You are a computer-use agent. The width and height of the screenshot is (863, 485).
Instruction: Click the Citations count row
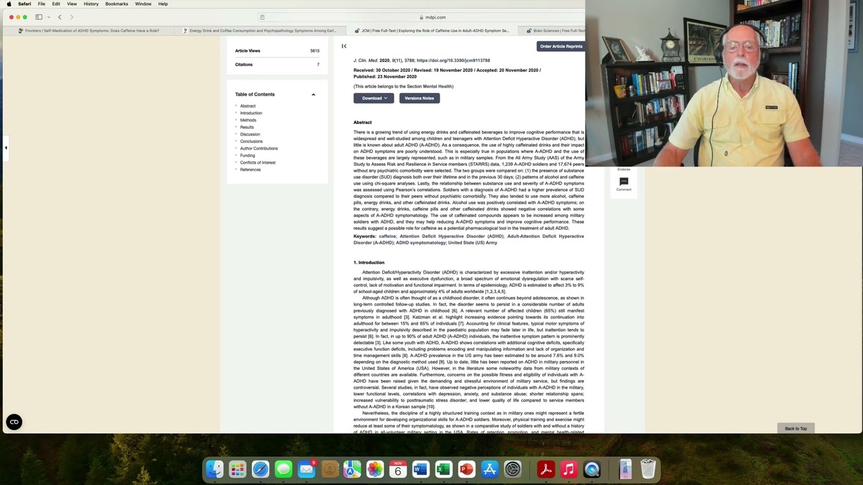(277, 65)
